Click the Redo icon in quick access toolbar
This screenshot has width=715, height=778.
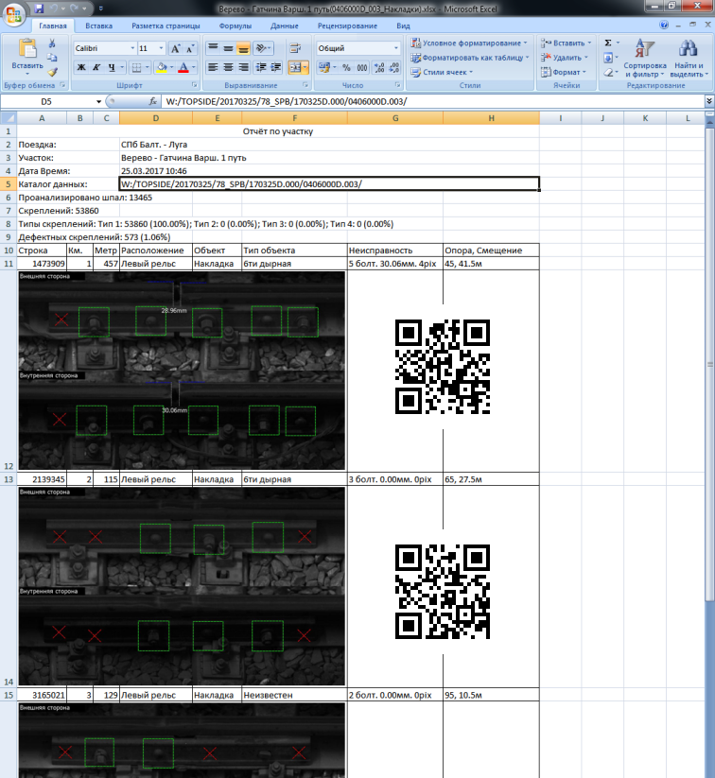(x=74, y=9)
